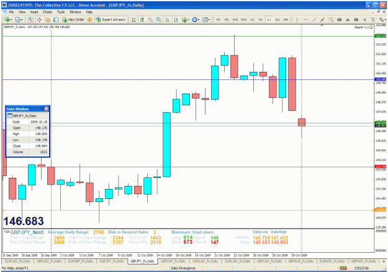Open the Window menu
The width and height of the screenshot is (388, 272).
pos(75,12)
